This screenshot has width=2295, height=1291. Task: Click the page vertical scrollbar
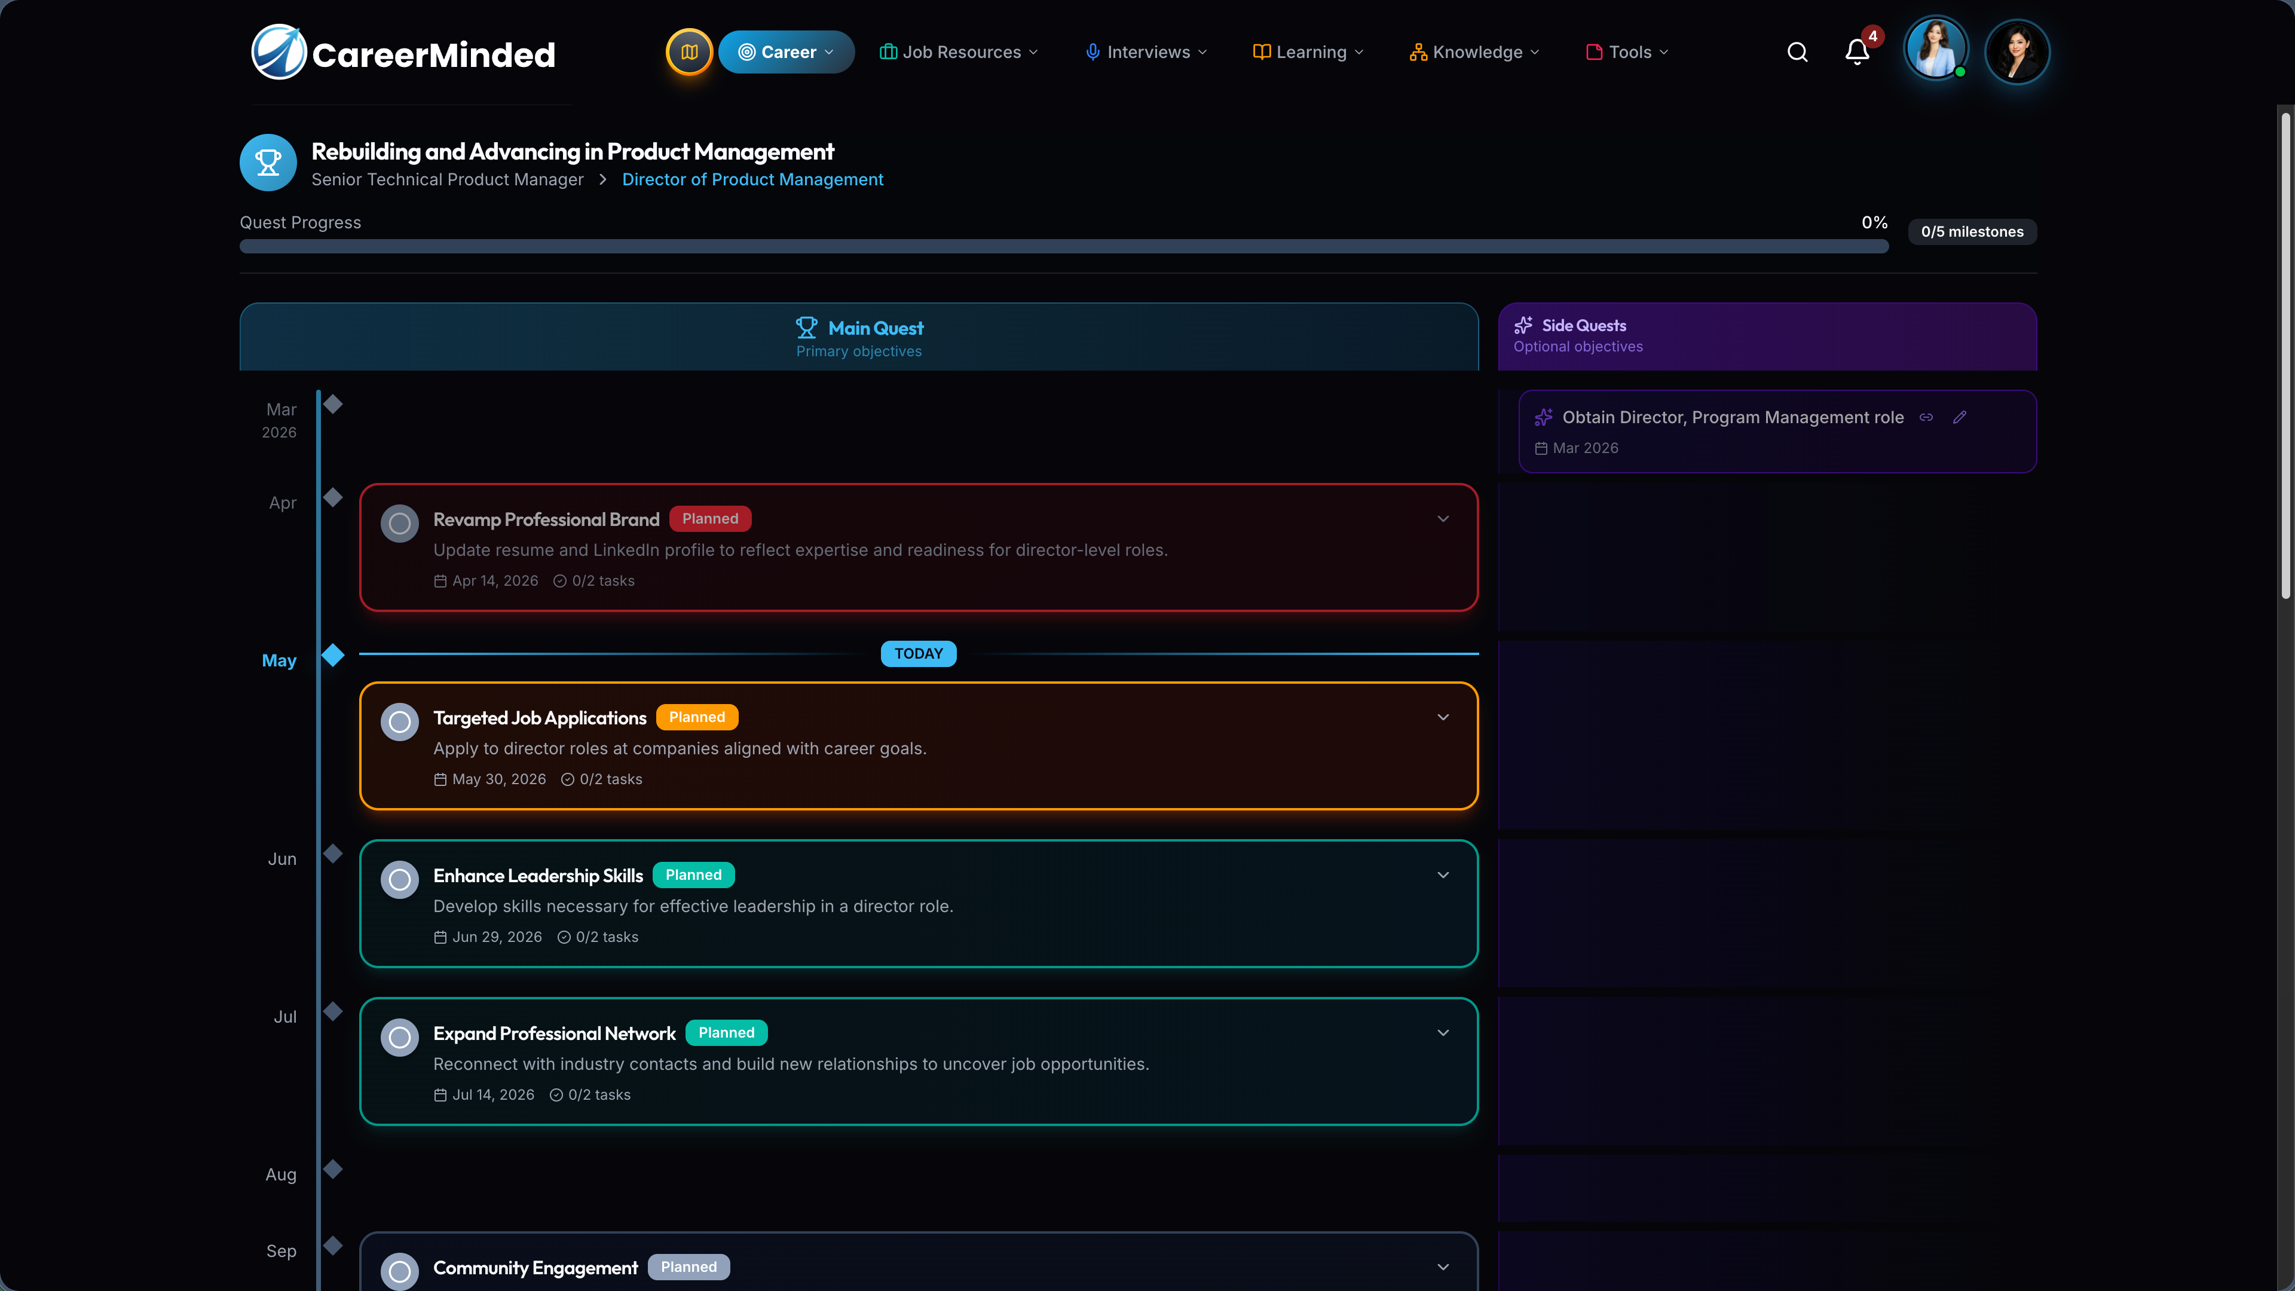(2285, 356)
